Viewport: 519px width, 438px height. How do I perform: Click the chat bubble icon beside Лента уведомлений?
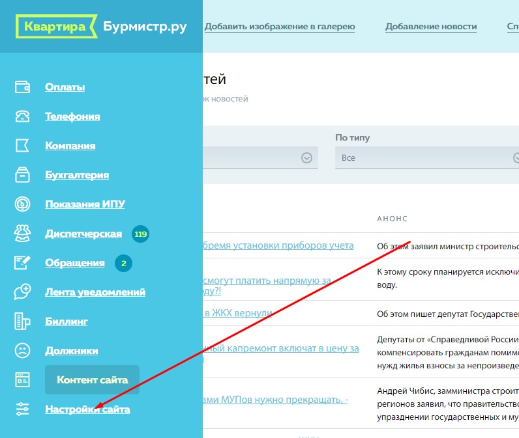tap(22, 292)
